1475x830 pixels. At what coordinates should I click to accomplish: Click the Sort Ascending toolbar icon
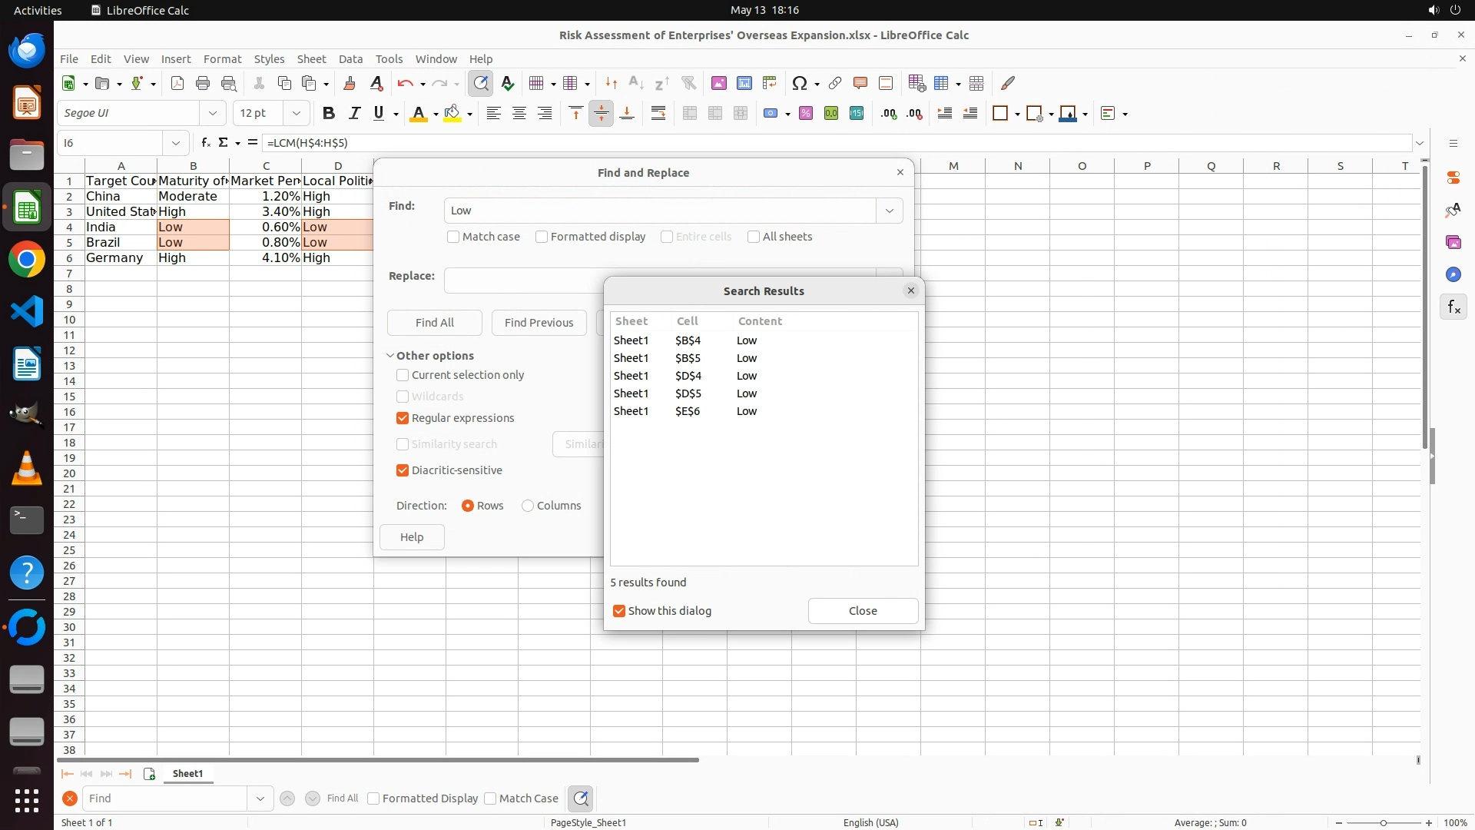(x=635, y=83)
